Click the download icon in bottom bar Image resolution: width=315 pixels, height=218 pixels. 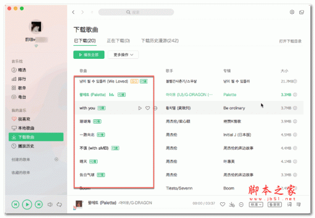click(x=232, y=204)
